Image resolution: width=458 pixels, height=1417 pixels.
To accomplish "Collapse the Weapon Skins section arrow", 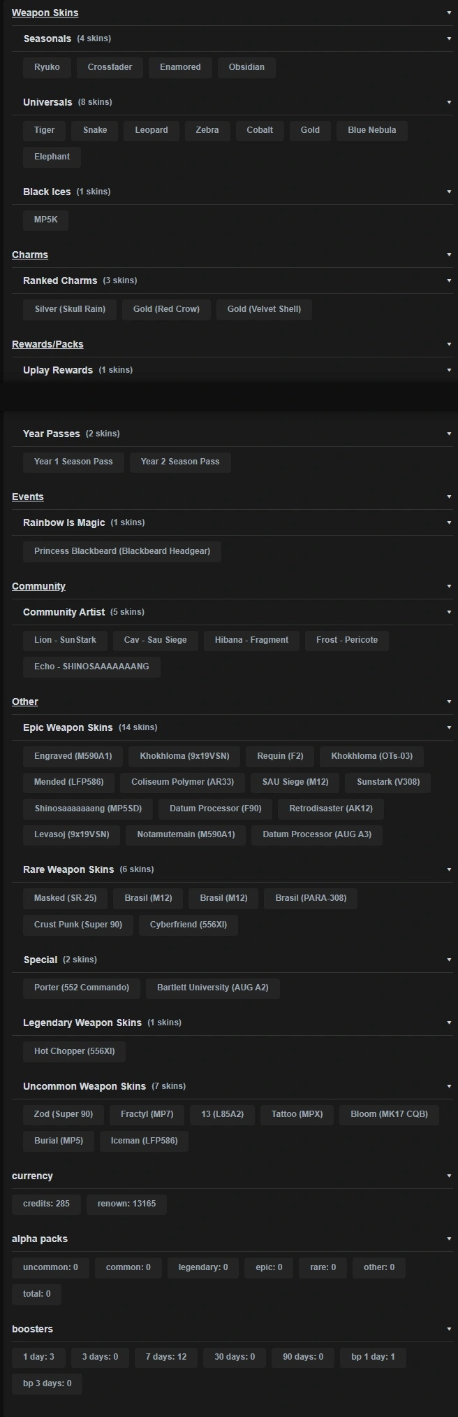I will pyautogui.click(x=449, y=13).
